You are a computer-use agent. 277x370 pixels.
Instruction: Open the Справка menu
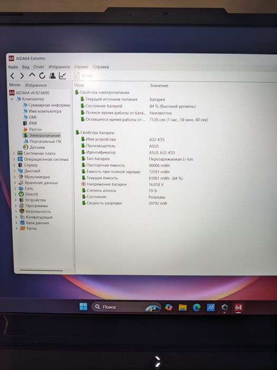click(101, 67)
